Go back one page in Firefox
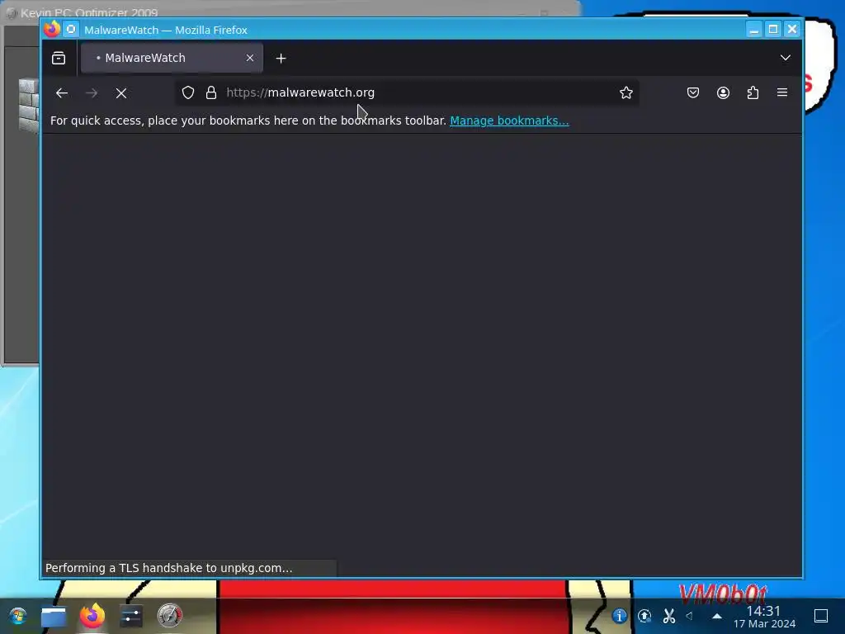 tap(61, 92)
